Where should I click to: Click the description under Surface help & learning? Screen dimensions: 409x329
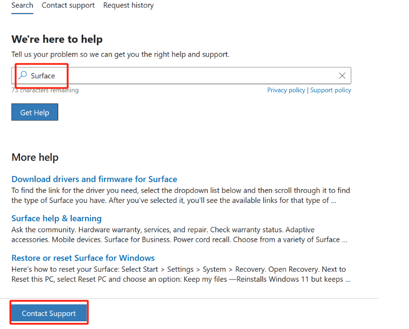179,235
